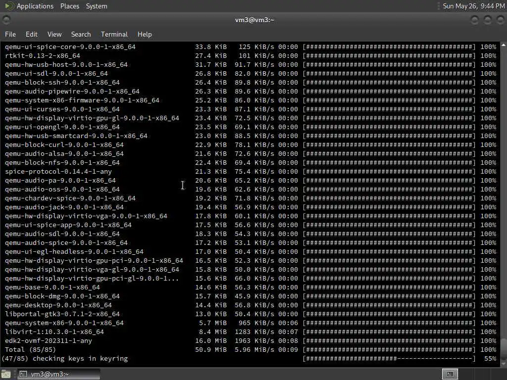Select qemu-audio-oss-9.0.0-1-x86_64 text
This screenshot has width=507, height=380.
pos(62,190)
